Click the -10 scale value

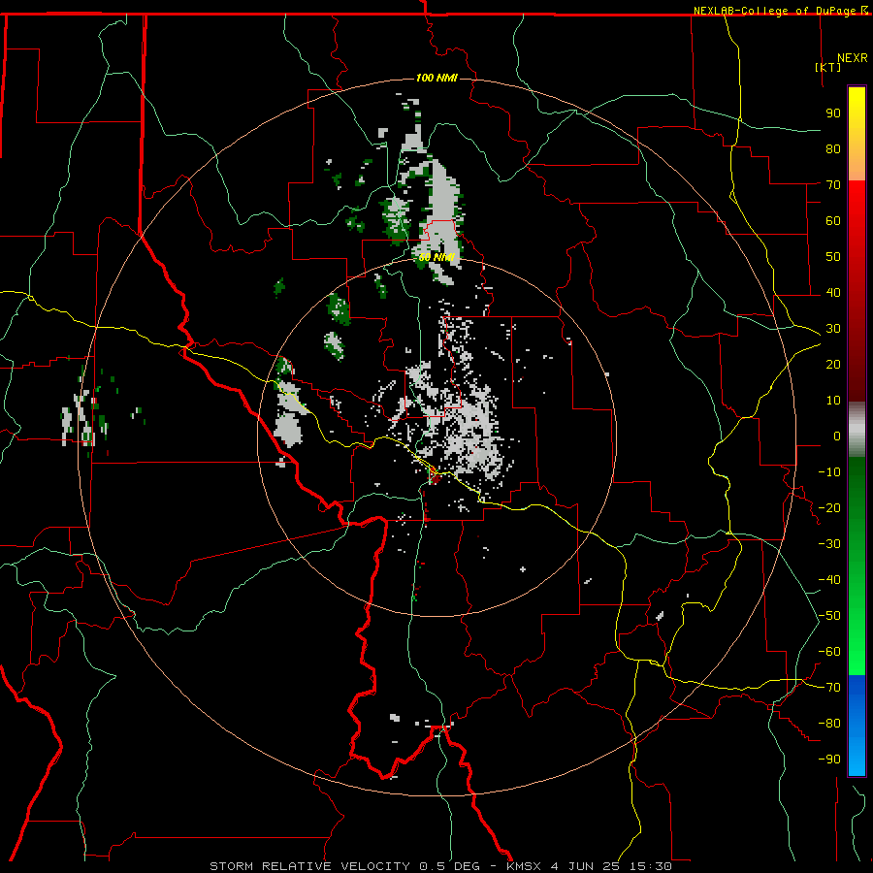coord(829,472)
